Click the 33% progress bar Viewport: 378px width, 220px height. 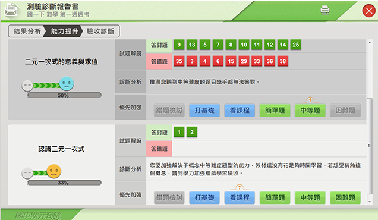point(64,183)
